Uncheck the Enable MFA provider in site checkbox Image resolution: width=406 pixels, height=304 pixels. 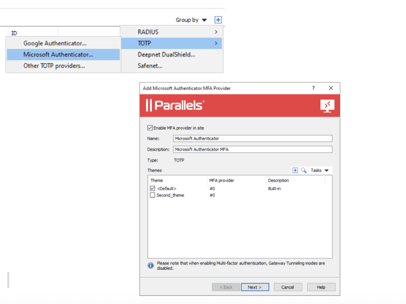coord(150,128)
